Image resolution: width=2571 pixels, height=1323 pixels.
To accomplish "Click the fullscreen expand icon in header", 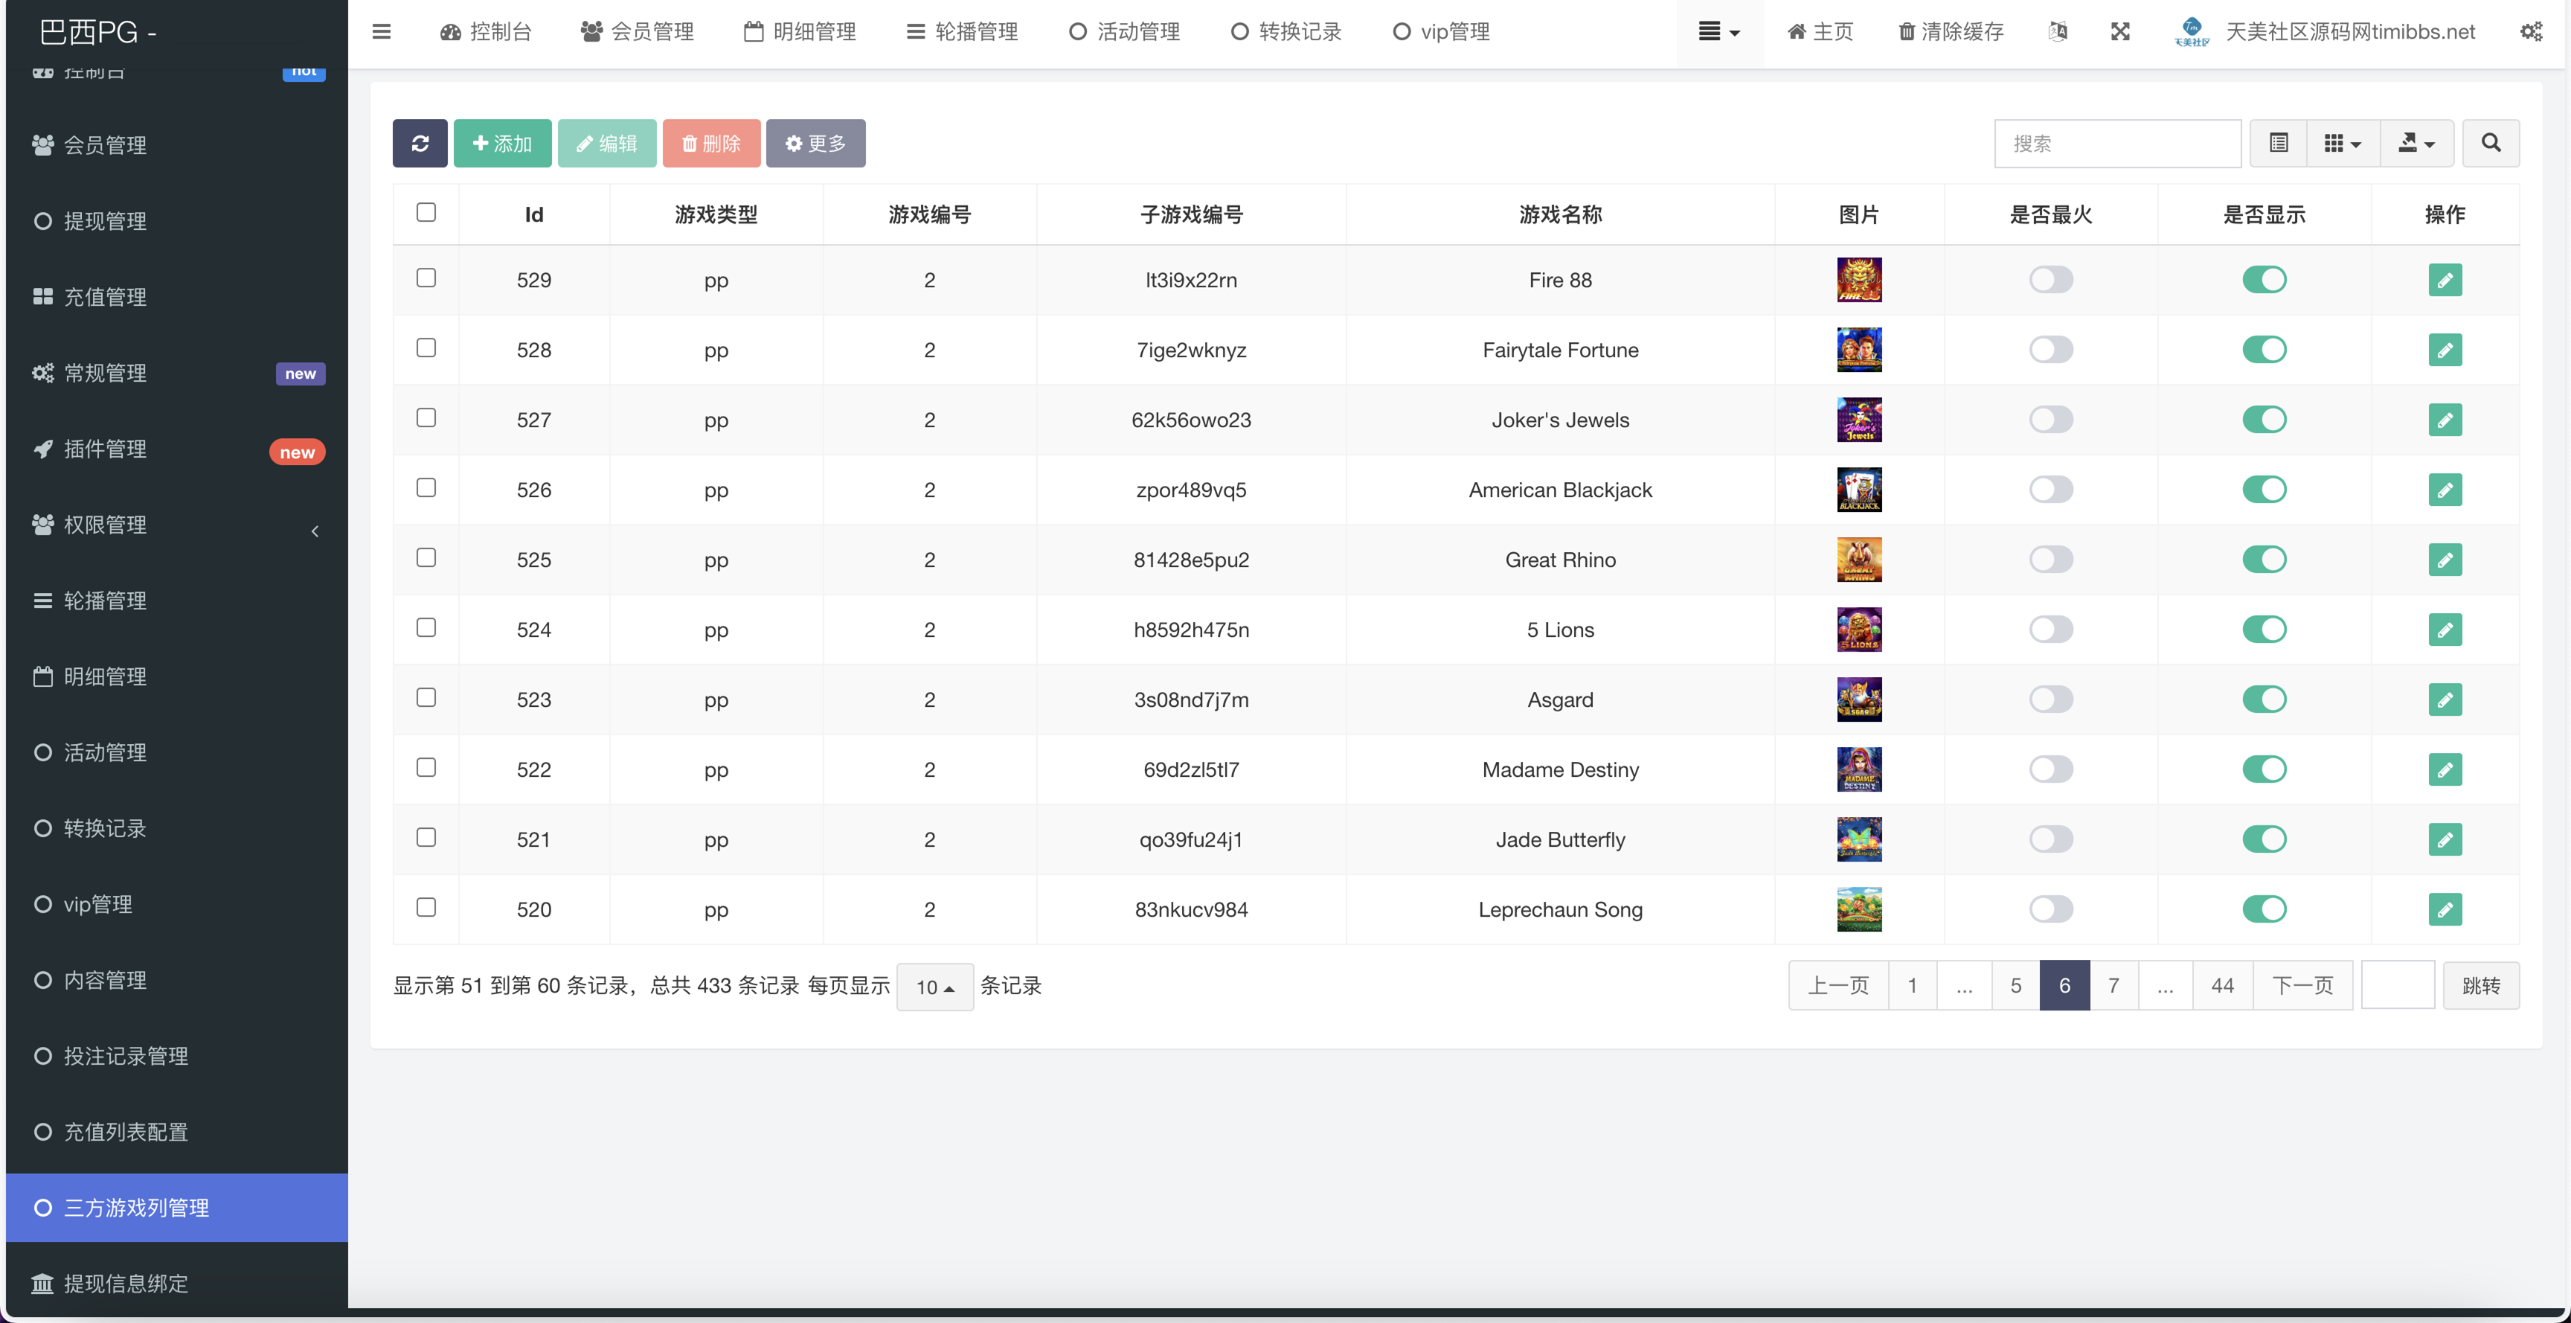I will 2120,32.
